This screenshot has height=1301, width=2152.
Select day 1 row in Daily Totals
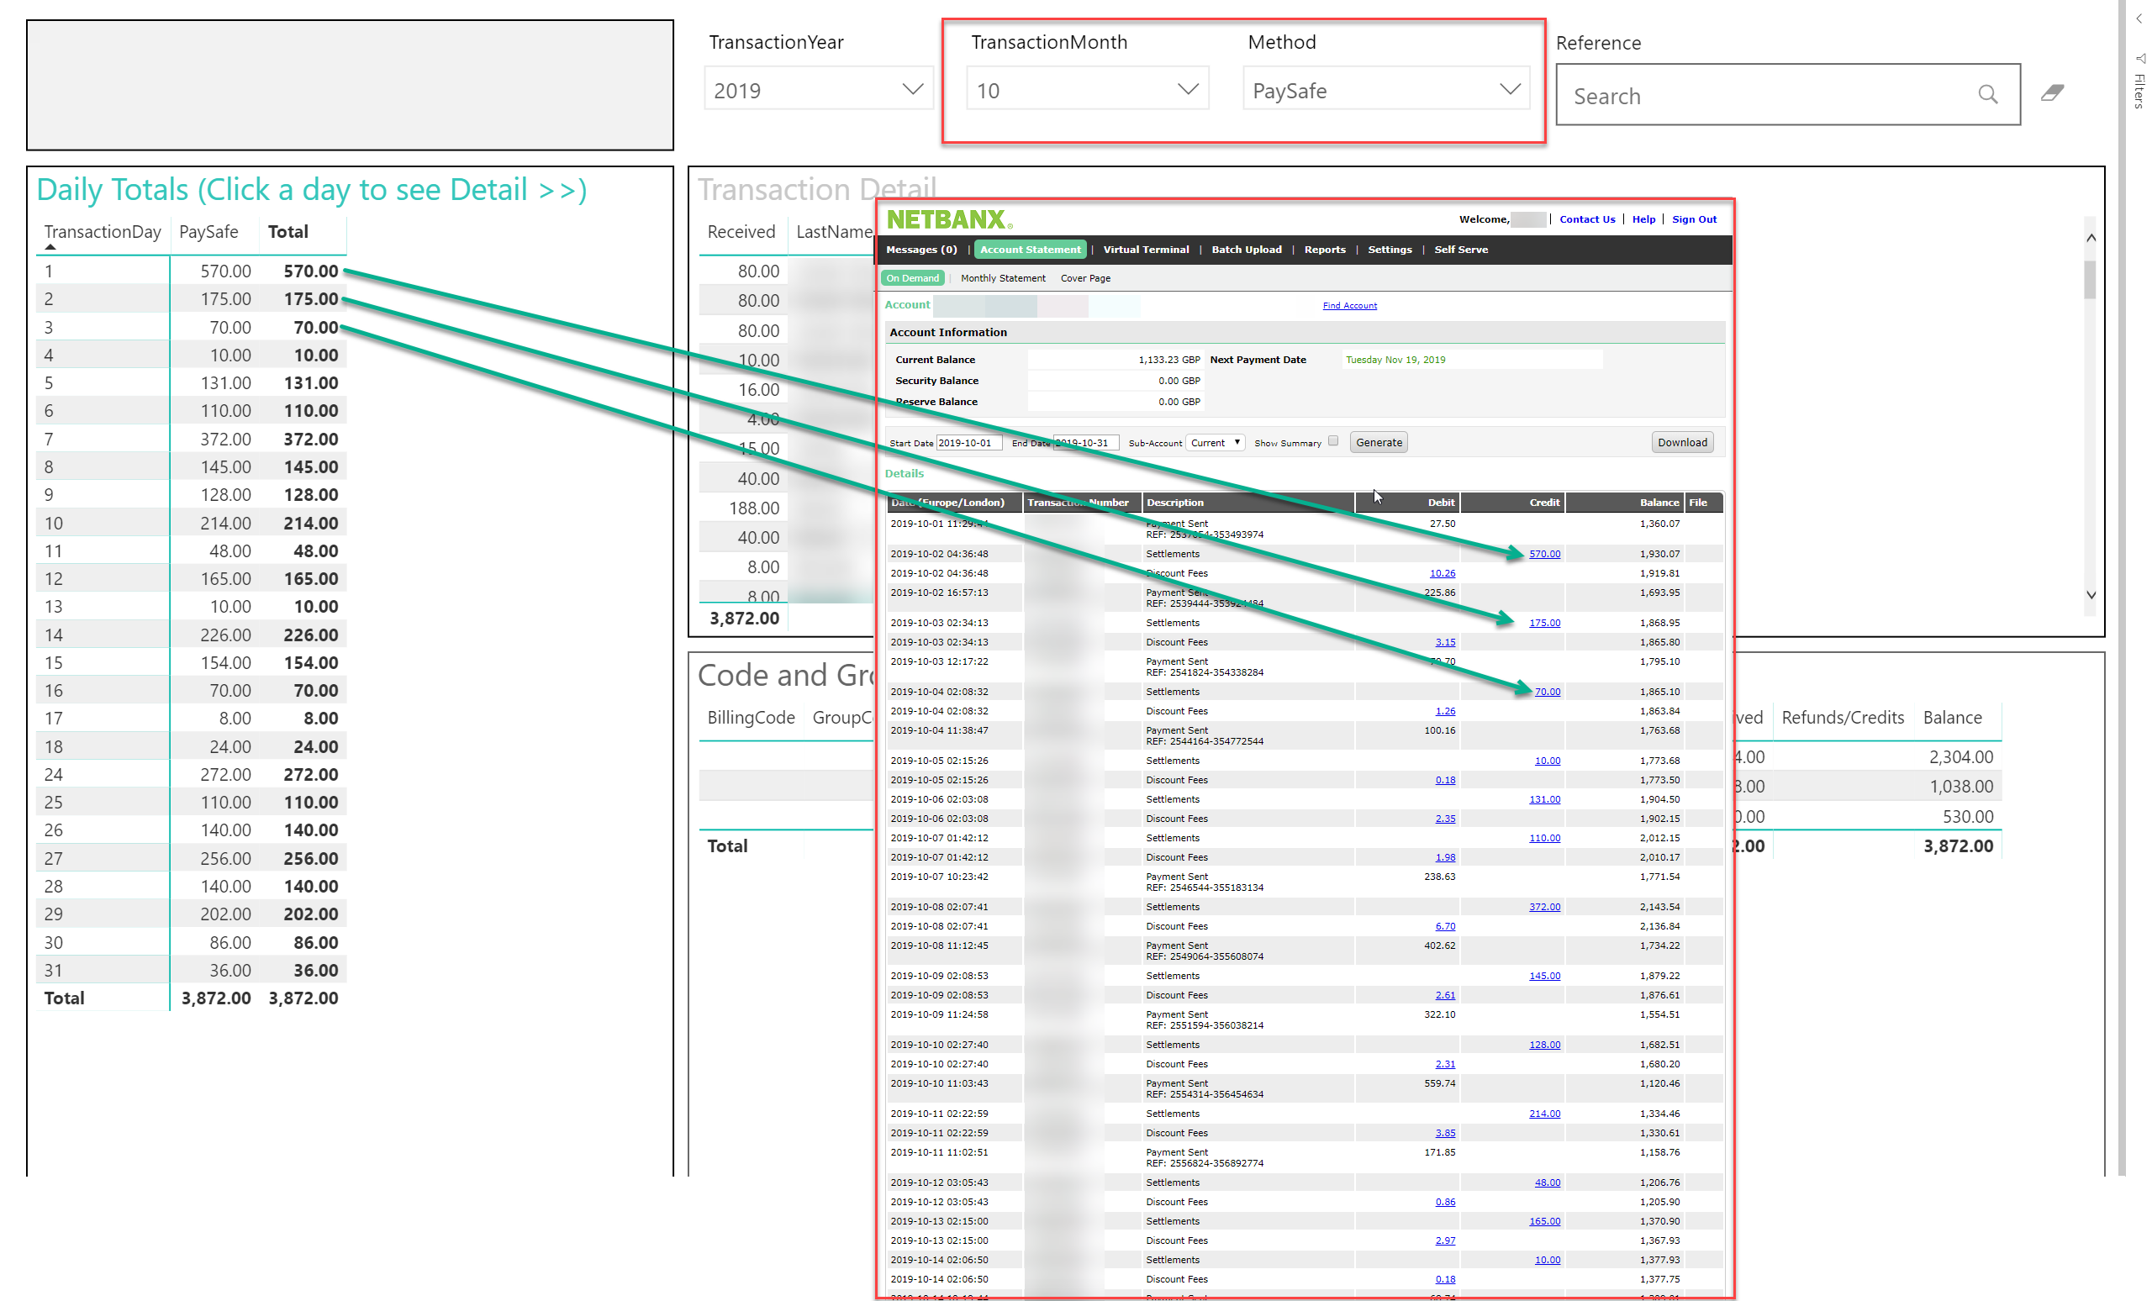pos(190,271)
